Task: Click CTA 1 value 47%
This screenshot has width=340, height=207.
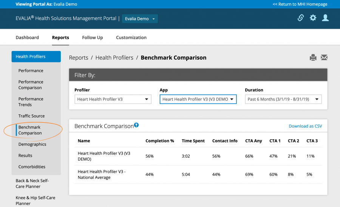Action: [x=274, y=156]
